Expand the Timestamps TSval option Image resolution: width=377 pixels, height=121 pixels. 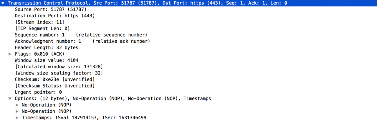tap(17, 118)
